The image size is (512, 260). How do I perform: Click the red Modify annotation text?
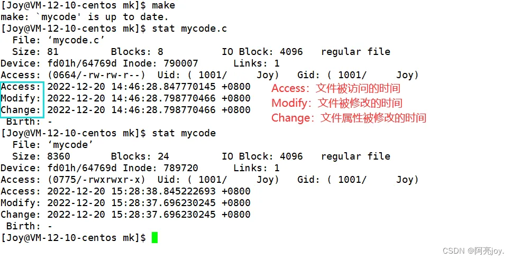click(337, 103)
